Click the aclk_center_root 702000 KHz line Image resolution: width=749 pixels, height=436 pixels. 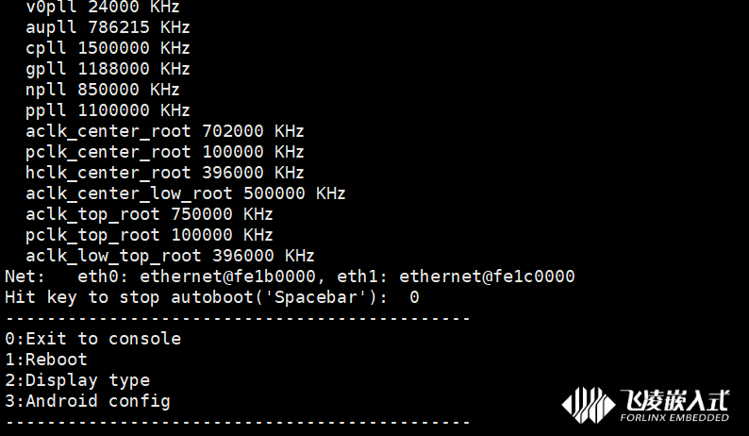165,131
